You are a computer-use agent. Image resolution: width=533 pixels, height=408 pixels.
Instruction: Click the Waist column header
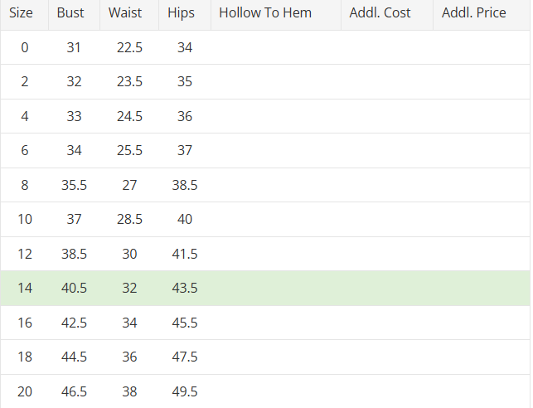click(x=125, y=13)
